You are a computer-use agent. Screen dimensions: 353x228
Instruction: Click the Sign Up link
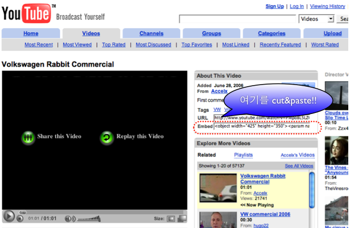(x=274, y=6)
